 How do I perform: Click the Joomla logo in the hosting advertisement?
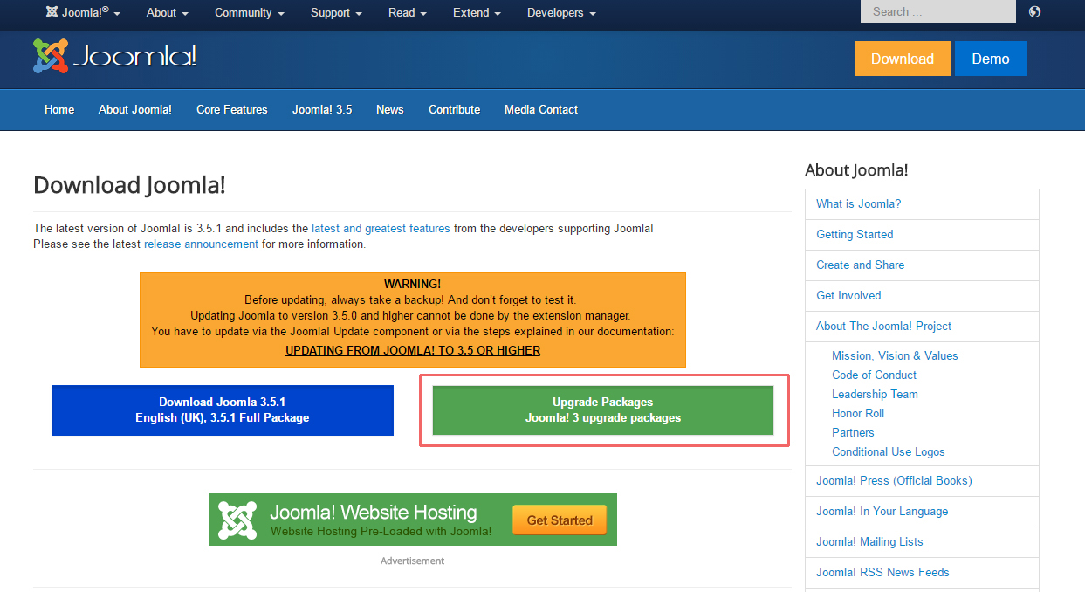(237, 520)
